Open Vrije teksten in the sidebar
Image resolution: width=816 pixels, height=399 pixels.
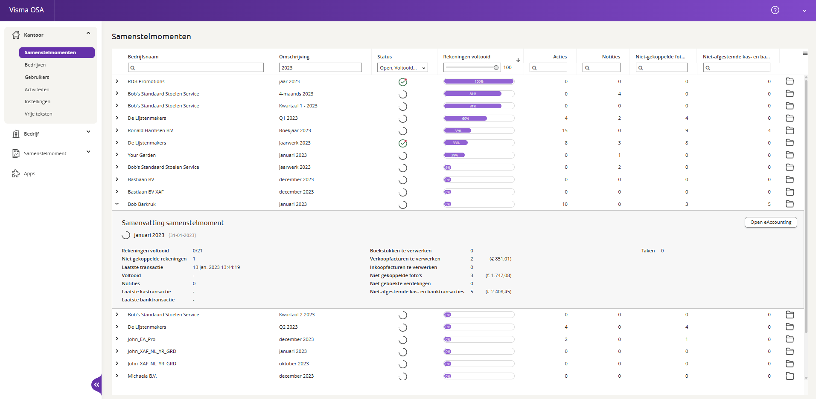click(x=38, y=114)
